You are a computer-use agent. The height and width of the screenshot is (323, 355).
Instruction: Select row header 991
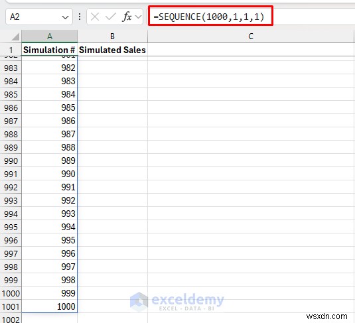point(11,174)
